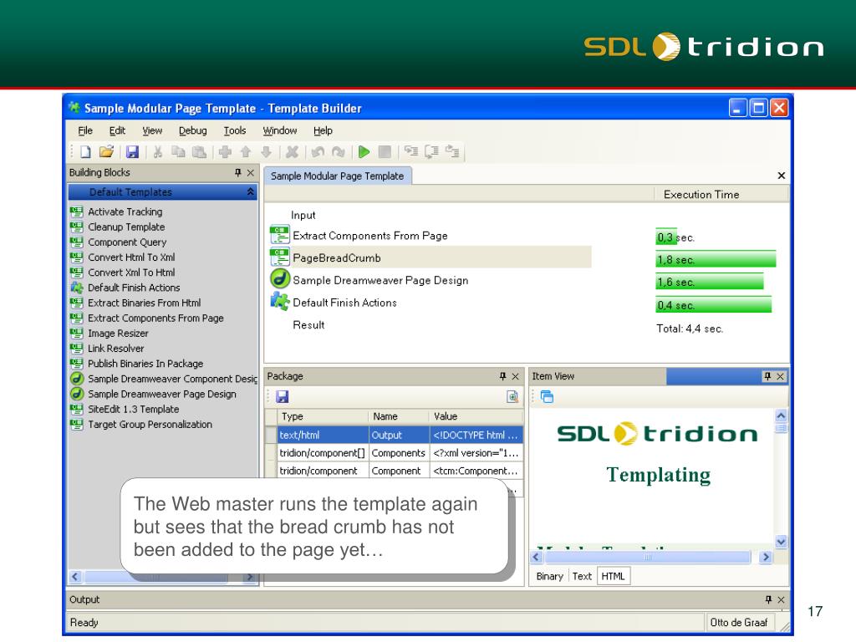Open the Help menu
This screenshot has height=642, width=856.
pyautogui.click(x=323, y=130)
